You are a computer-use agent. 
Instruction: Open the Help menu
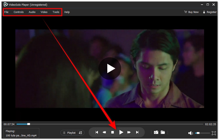click(x=67, y=12)
